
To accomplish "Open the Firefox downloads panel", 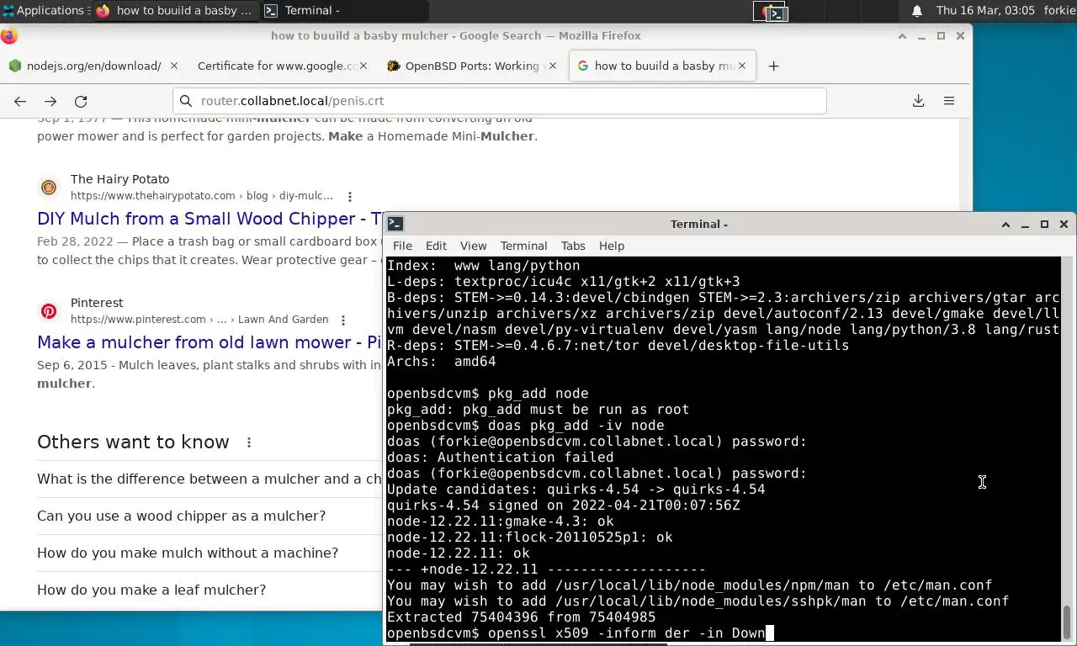I will pos(918,101).
